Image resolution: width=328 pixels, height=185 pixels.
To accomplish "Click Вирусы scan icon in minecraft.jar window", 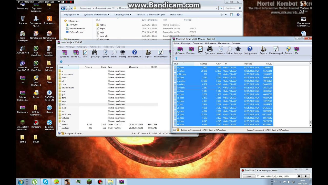I will (148, 53).
